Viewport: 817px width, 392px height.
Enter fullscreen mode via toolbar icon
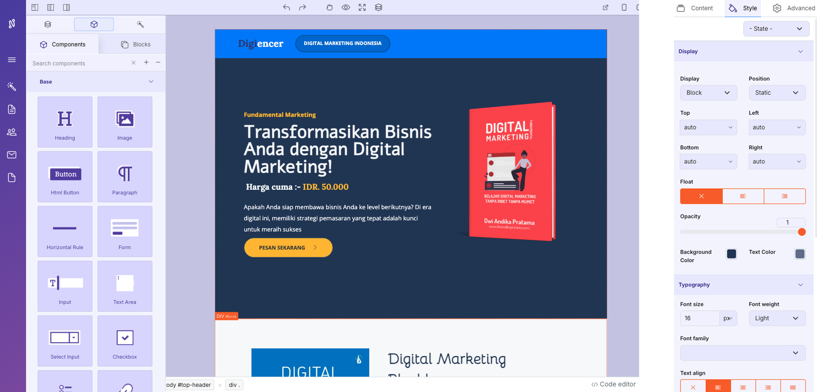[x=362, y=7]
